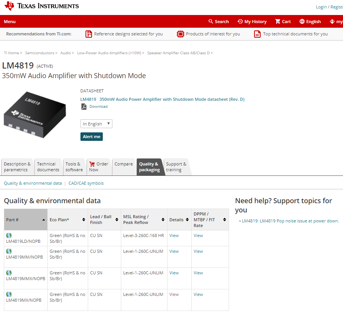This screenshot has width=343, height=314.
Task: Open LM4819 Pop noise issue support topic
Action: coord(290,221)
